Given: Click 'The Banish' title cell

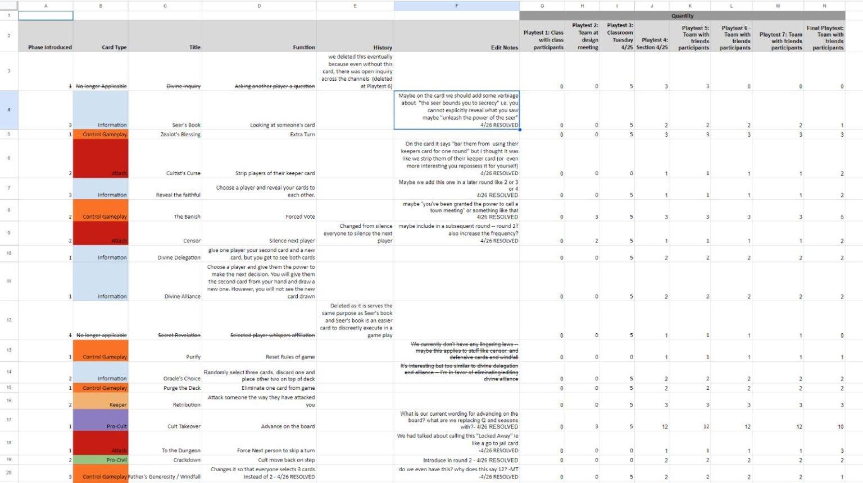Looking at the screenshot, I should [165, 210].
